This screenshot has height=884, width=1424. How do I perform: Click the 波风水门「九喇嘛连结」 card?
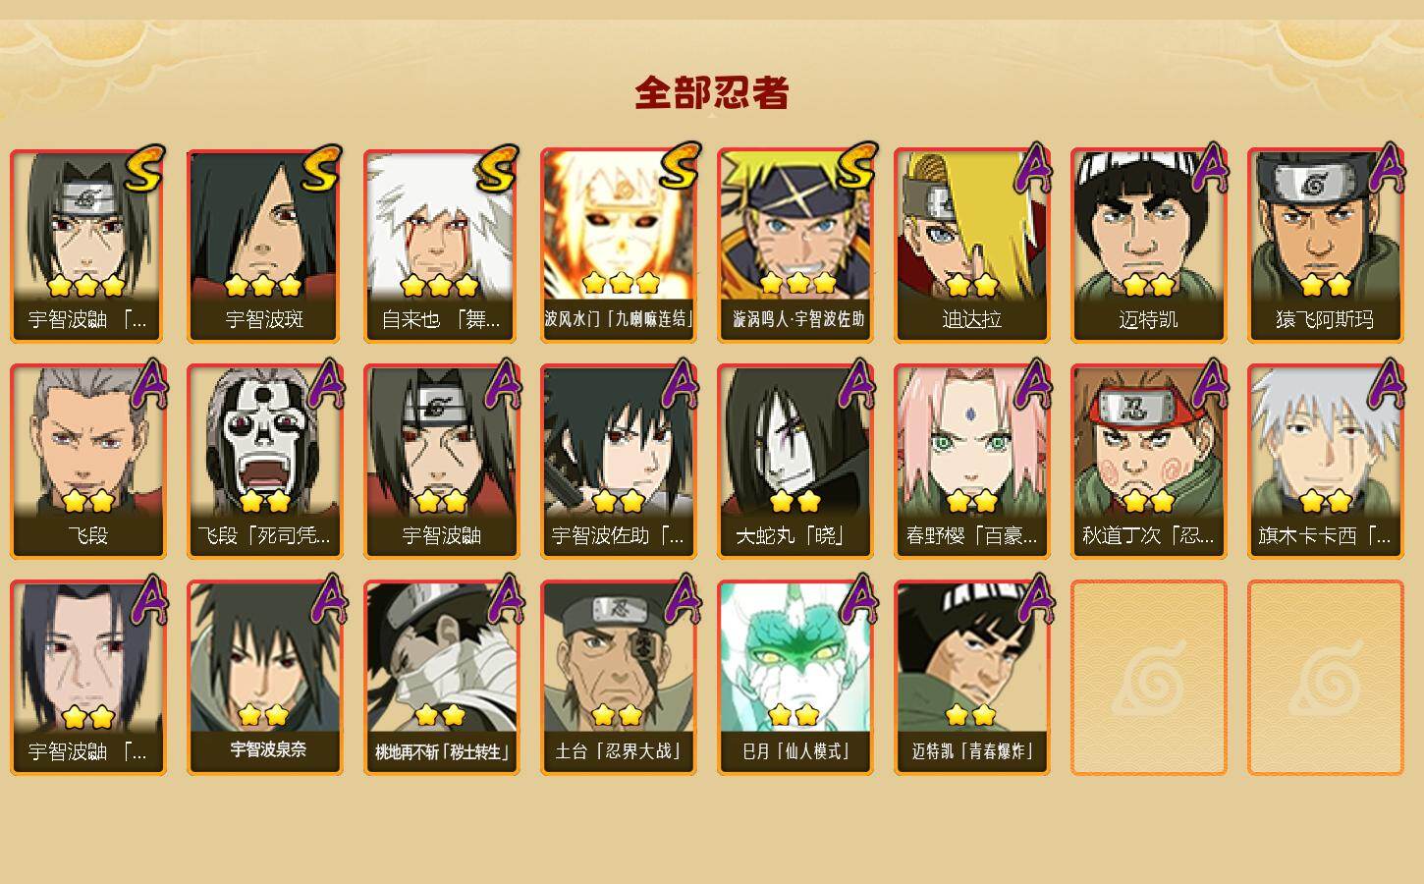(x=619, y=246)
